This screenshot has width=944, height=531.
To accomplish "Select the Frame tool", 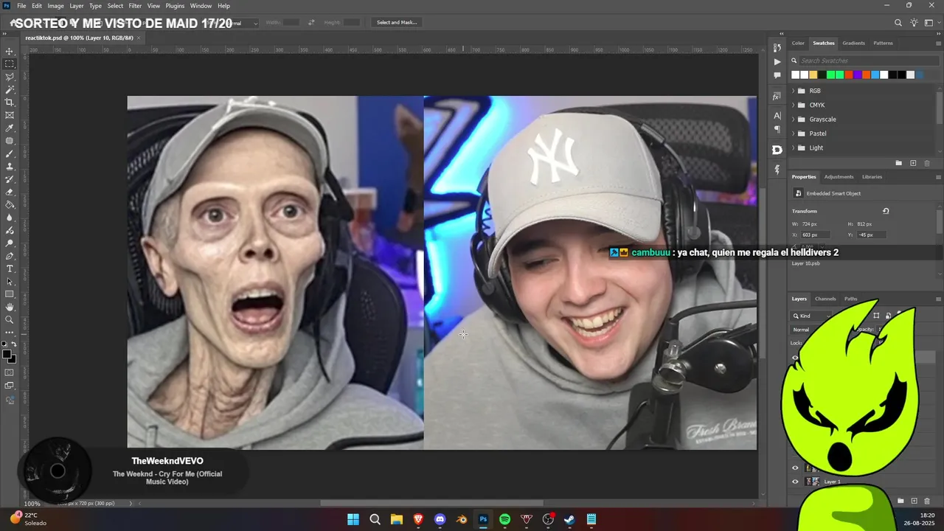I will 10,115.
